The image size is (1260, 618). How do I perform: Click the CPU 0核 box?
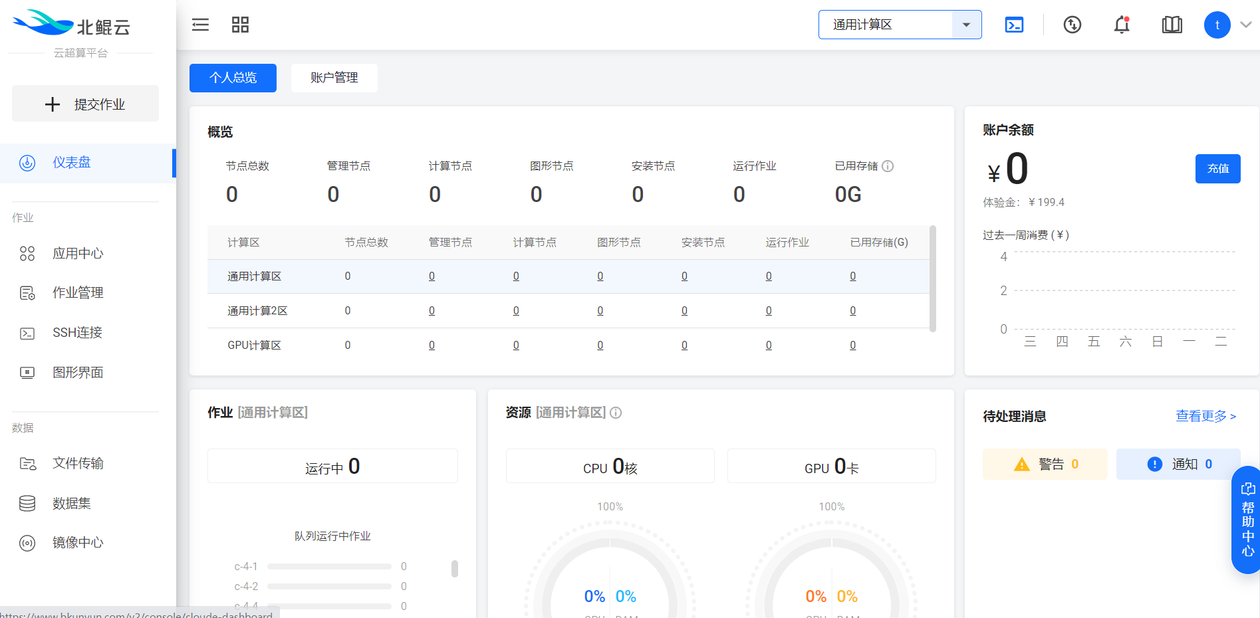[x=610, y=466]
